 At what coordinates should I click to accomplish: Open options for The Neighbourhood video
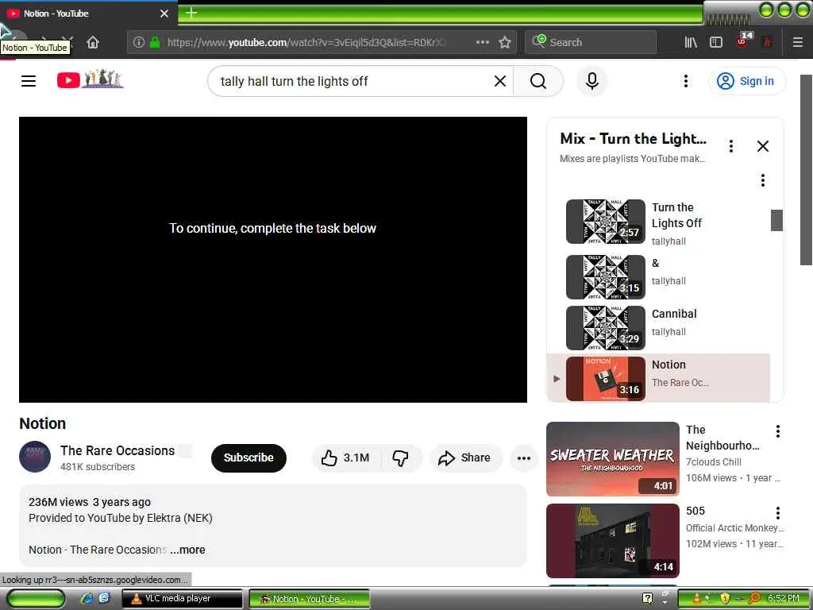778,431
